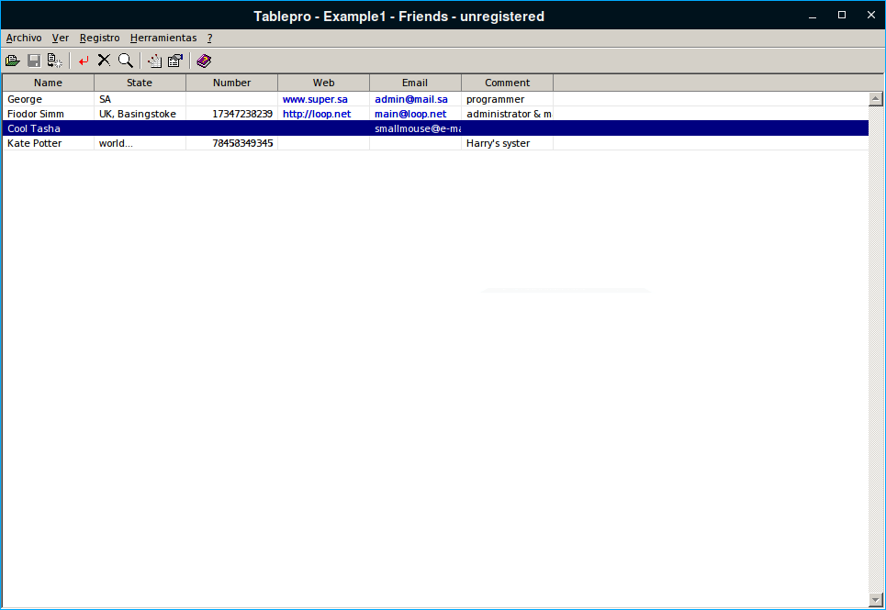The width and height of the screenshot is (886, 610).
Task: Click the Save floppy disk icon
Action: 34,61
